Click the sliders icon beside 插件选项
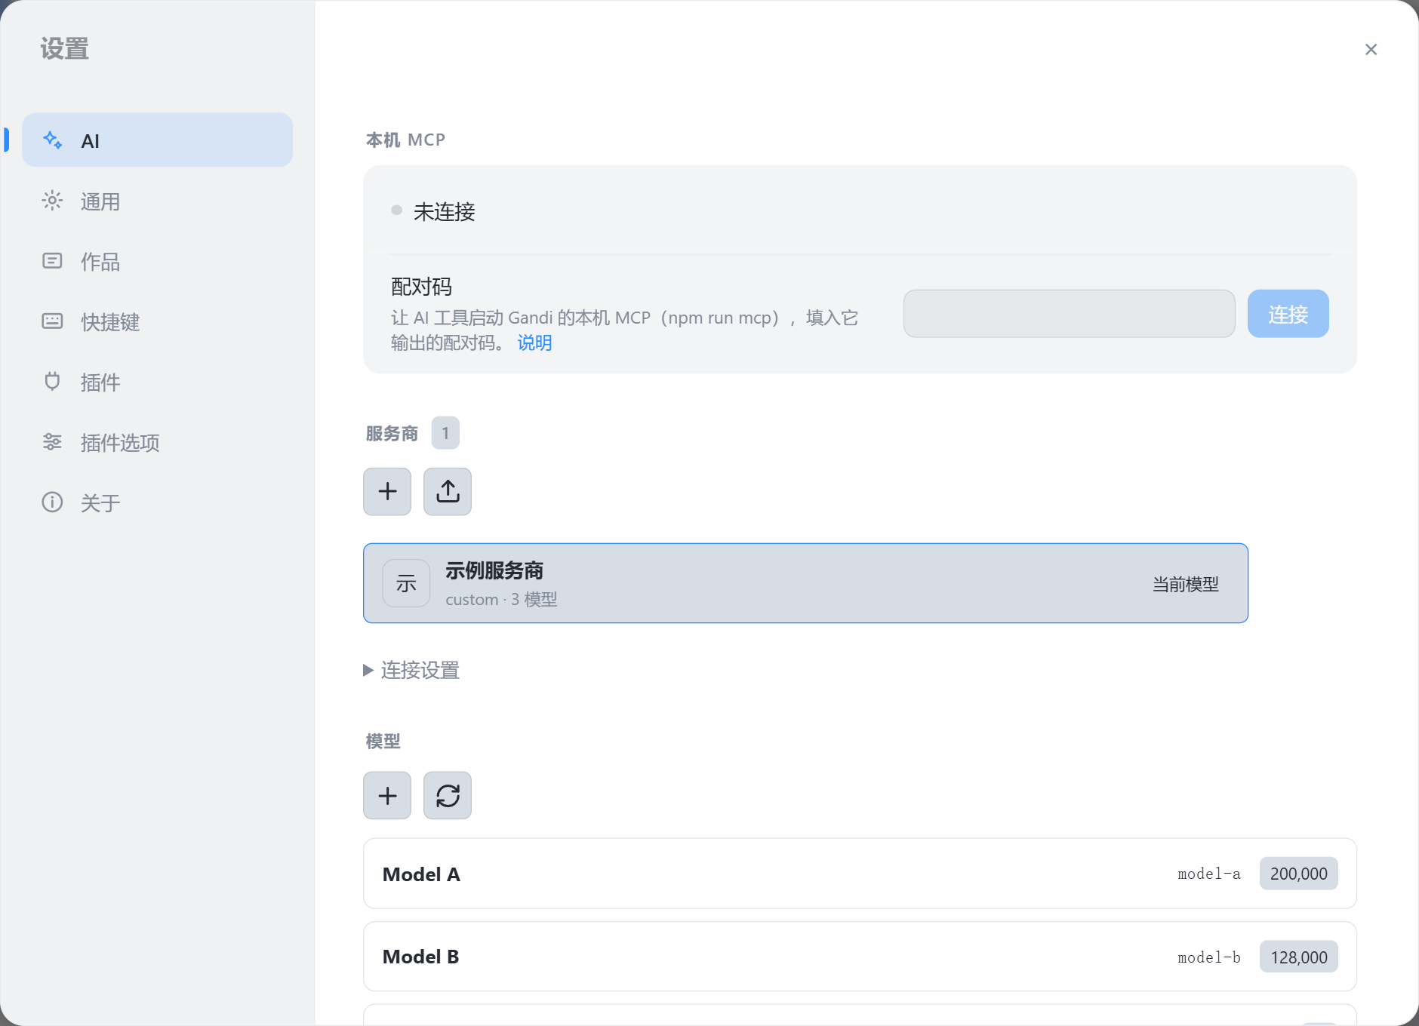1419x1026 pixels. point(52,441)
